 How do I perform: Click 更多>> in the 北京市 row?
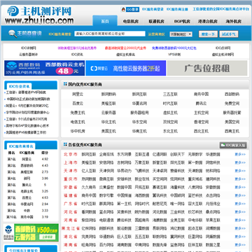240,154
